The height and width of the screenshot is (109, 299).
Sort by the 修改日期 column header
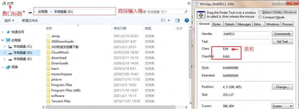point(120,28)
